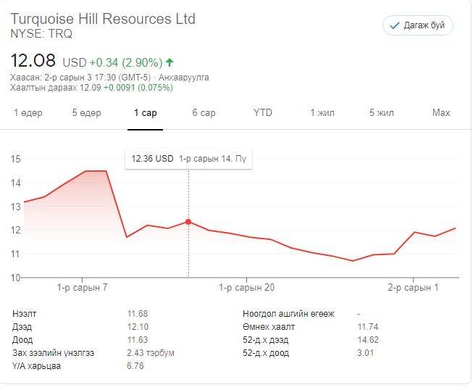This screenshot has height=390, width=473.
Task: Click the 'Ногдол ашгийн өгөөж' label
Action: coord(288,314)
